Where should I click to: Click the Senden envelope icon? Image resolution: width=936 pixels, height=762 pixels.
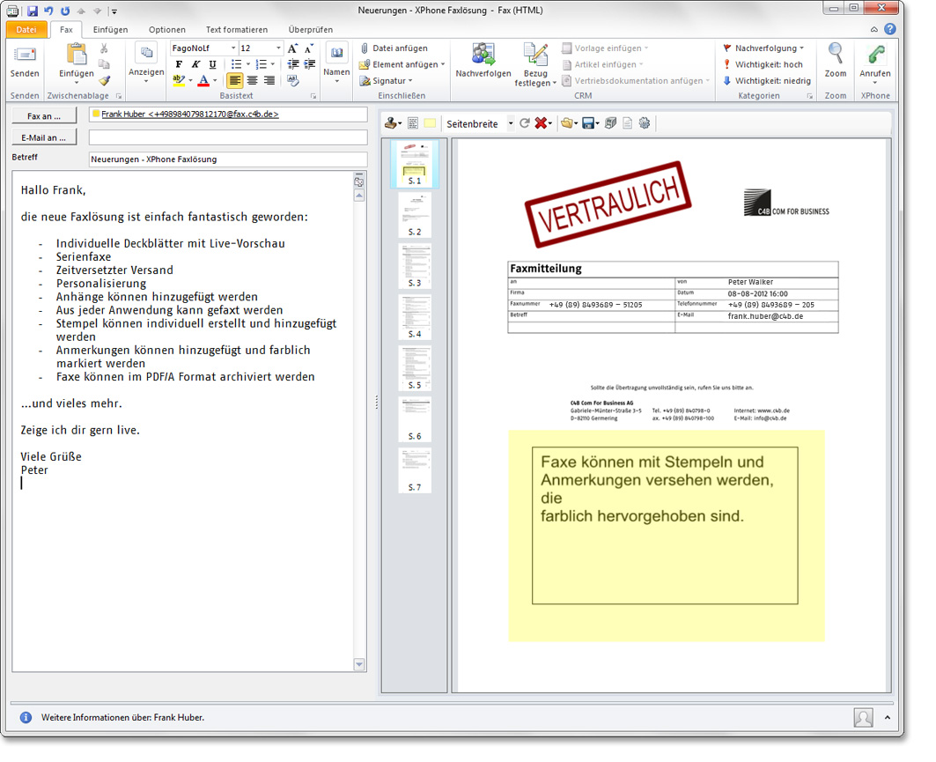point(25,55)
